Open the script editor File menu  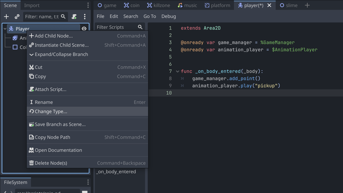[x=101, y=16]
